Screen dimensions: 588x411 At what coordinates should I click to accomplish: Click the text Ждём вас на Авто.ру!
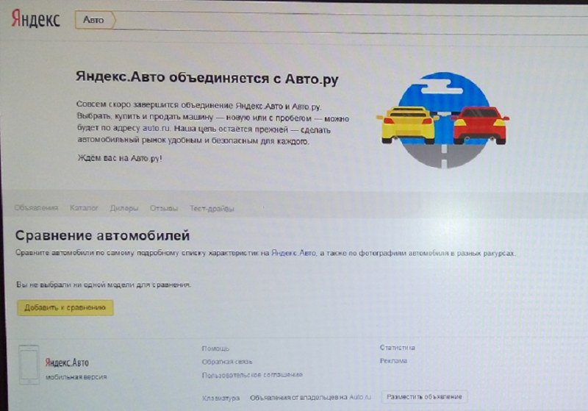120,158
